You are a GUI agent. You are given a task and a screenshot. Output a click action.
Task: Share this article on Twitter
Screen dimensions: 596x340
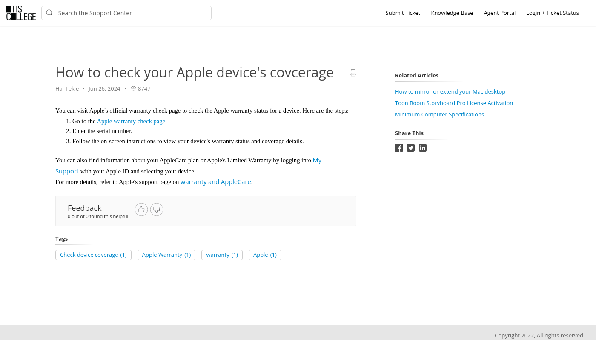point(411,148)
